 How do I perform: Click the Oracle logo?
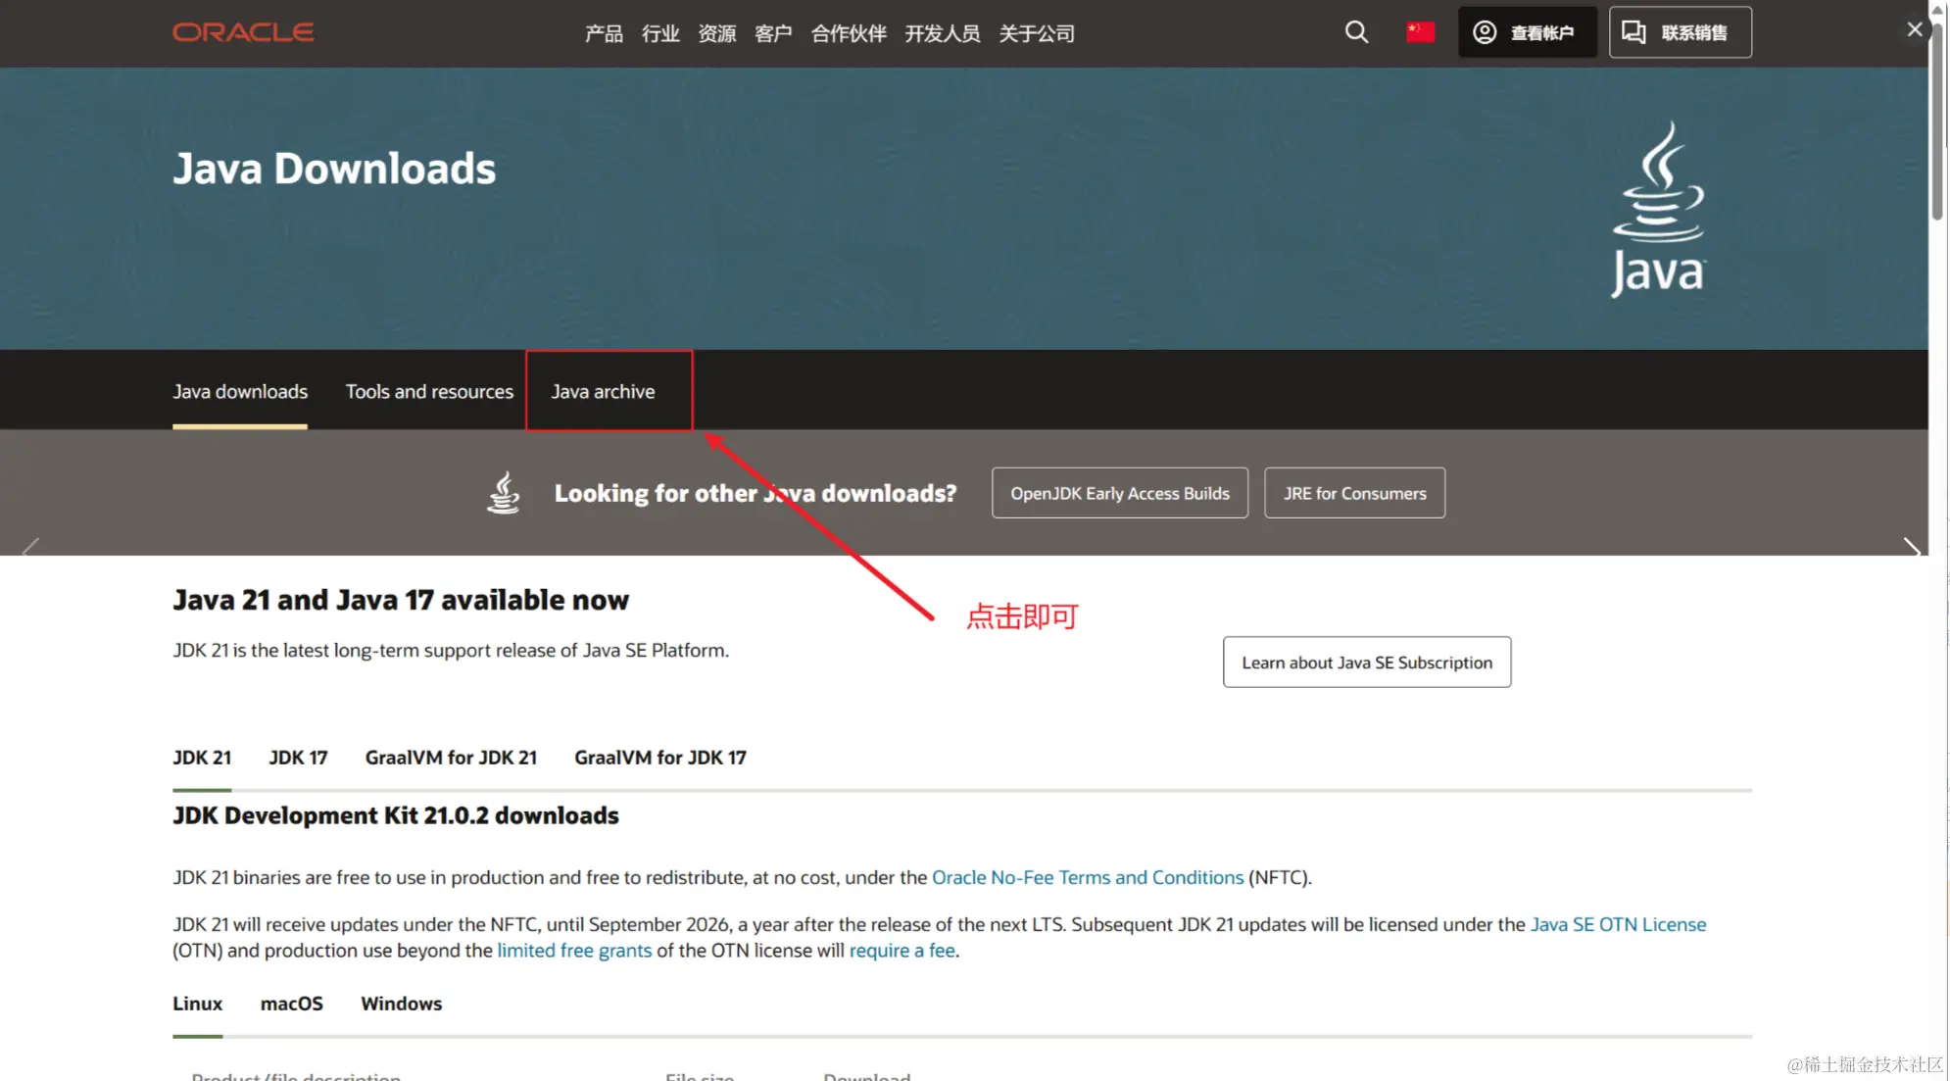click(x=243, y=32)
